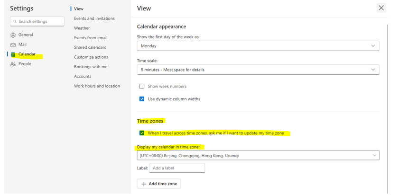The image size is (399, 195).
Task: Expand the Time scale dropdown
Action: coord(258,70)
